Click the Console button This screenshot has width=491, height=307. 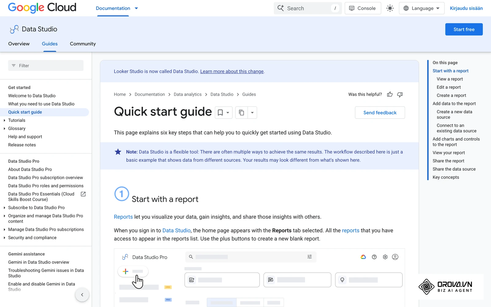click(x=363, y=8)
